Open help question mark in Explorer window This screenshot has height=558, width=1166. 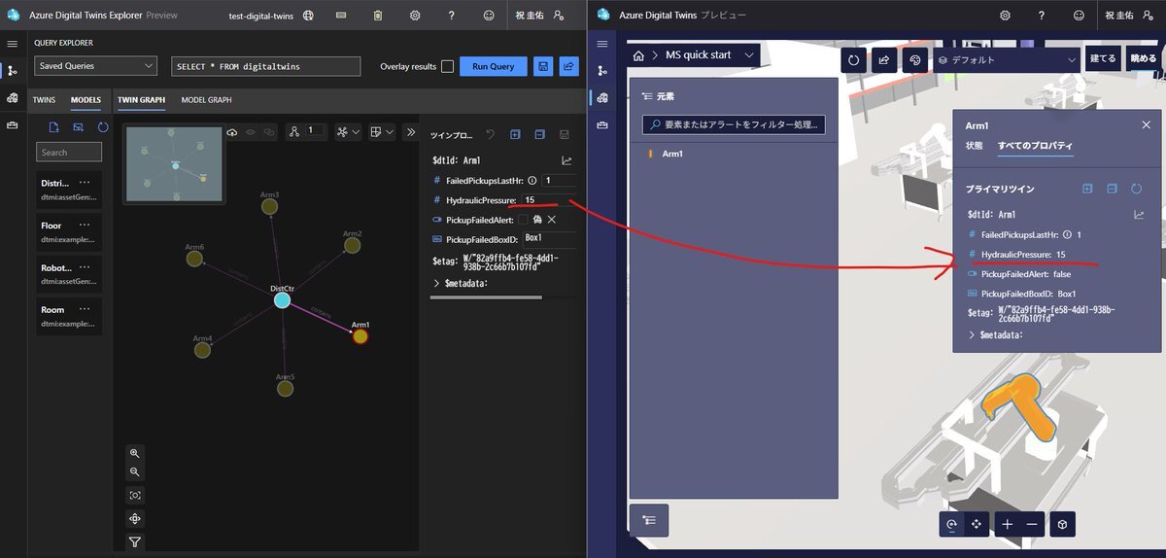click(452, 16)
